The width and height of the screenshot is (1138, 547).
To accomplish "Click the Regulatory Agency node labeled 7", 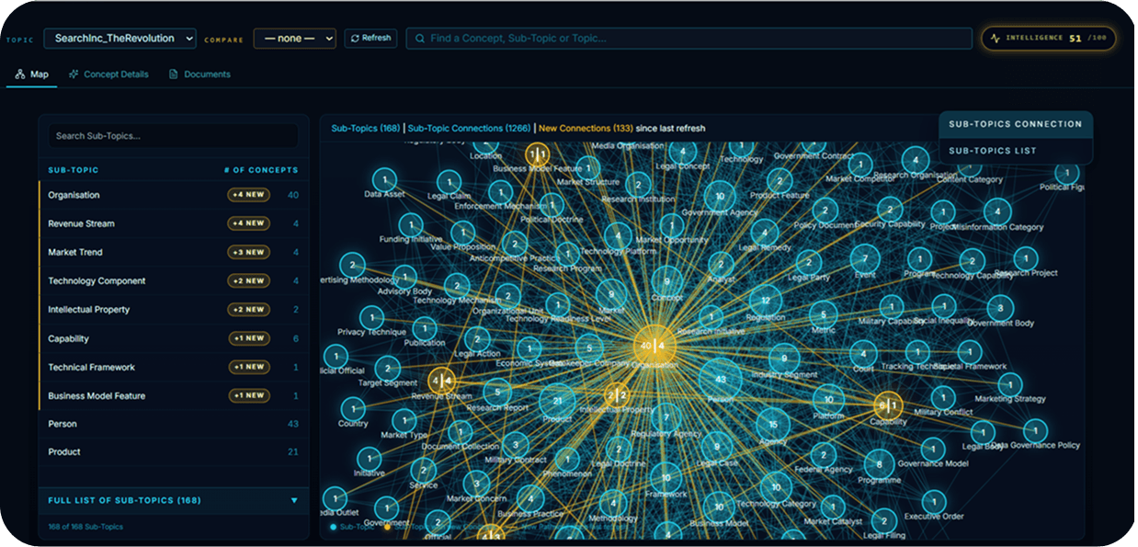I will [x=666, y=418].
